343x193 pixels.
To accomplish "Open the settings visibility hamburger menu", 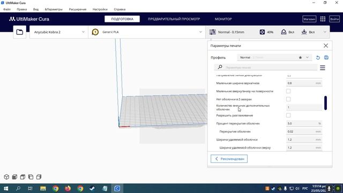I will click(323, 68).
